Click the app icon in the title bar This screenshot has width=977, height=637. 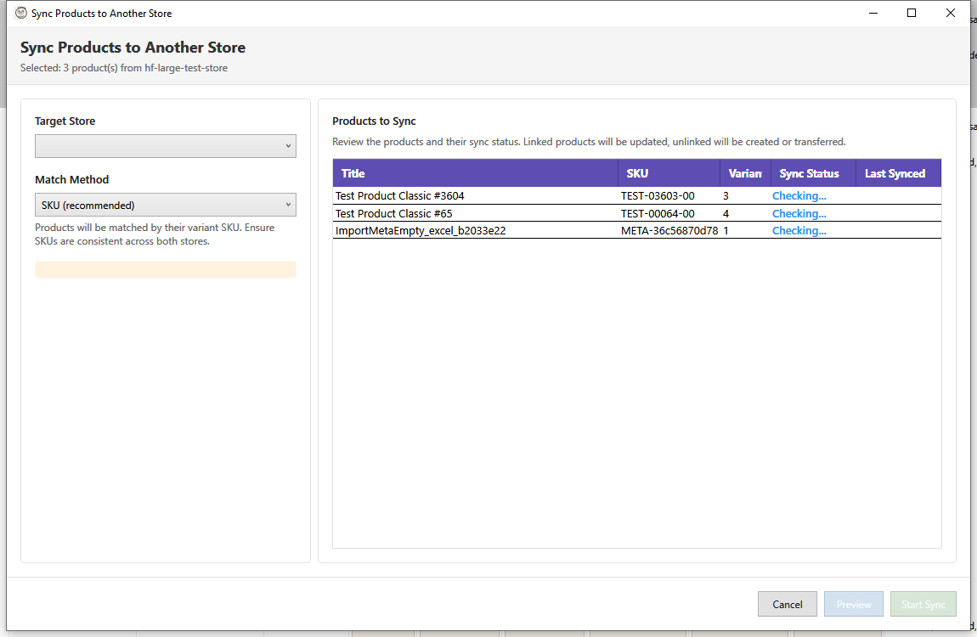(19, 13)
